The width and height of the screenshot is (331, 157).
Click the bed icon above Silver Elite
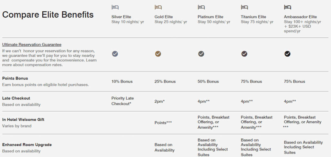[115, 7]
